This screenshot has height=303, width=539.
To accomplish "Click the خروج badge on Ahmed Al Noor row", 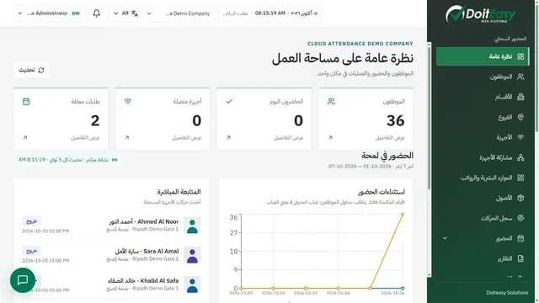I will (32, 221).
